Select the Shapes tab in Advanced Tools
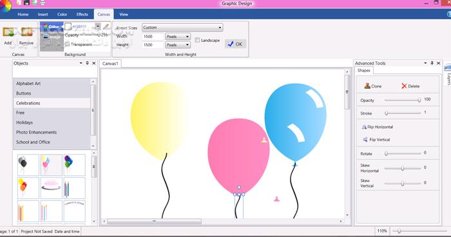451x237 pixels. coord(364,70)
